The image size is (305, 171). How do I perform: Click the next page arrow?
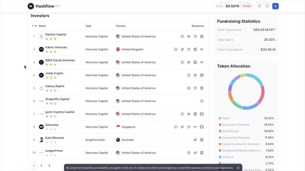tap(49, 166)
